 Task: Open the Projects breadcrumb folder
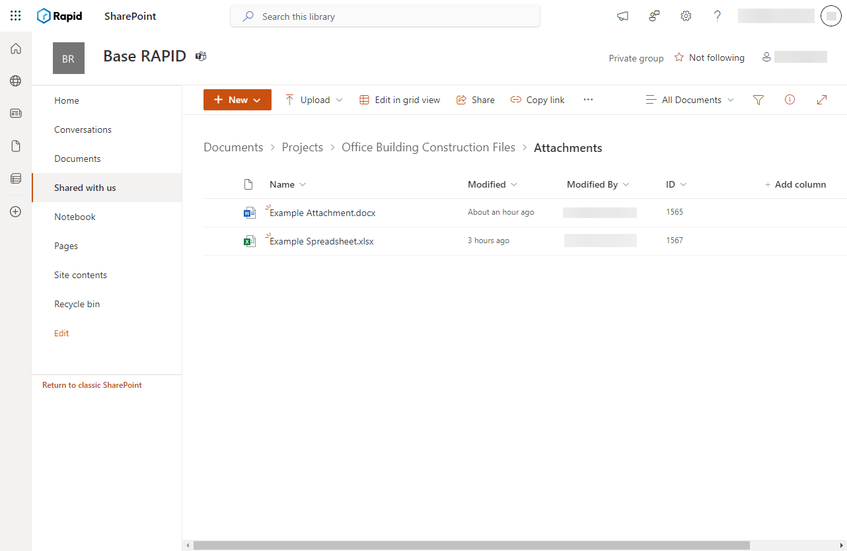click(302, 147)
